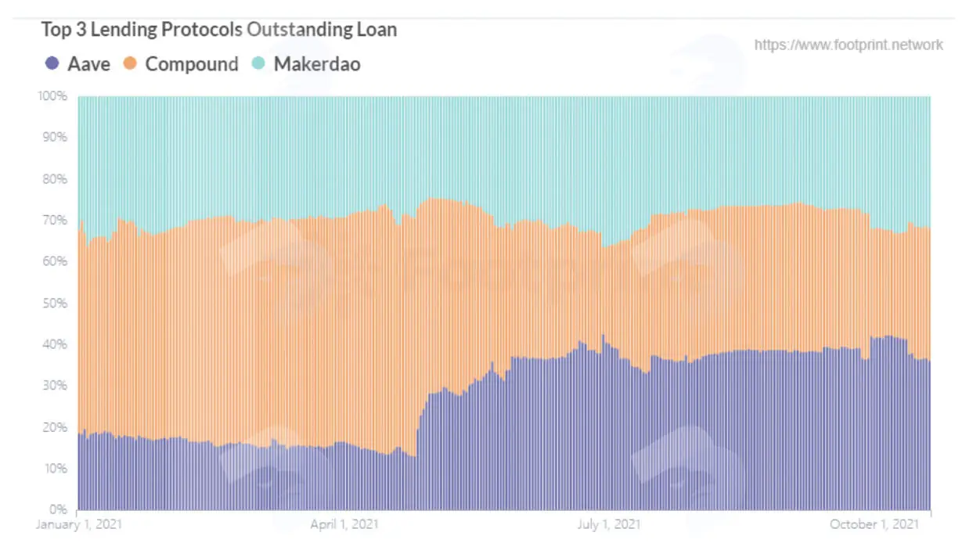The height and width of the screenshot is (543, 969).
Task: Click the Aave purple legend dot
Action: [x=52, y=64]
